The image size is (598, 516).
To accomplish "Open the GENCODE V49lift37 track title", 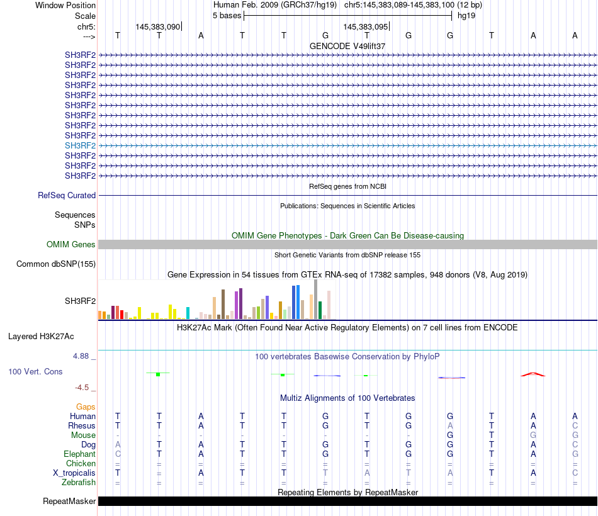I will pos(347,46).
